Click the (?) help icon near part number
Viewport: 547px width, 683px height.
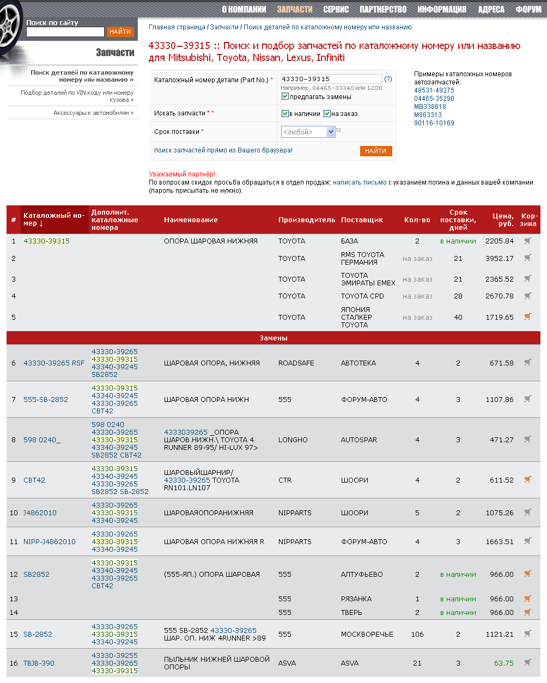tap(388, 79)
